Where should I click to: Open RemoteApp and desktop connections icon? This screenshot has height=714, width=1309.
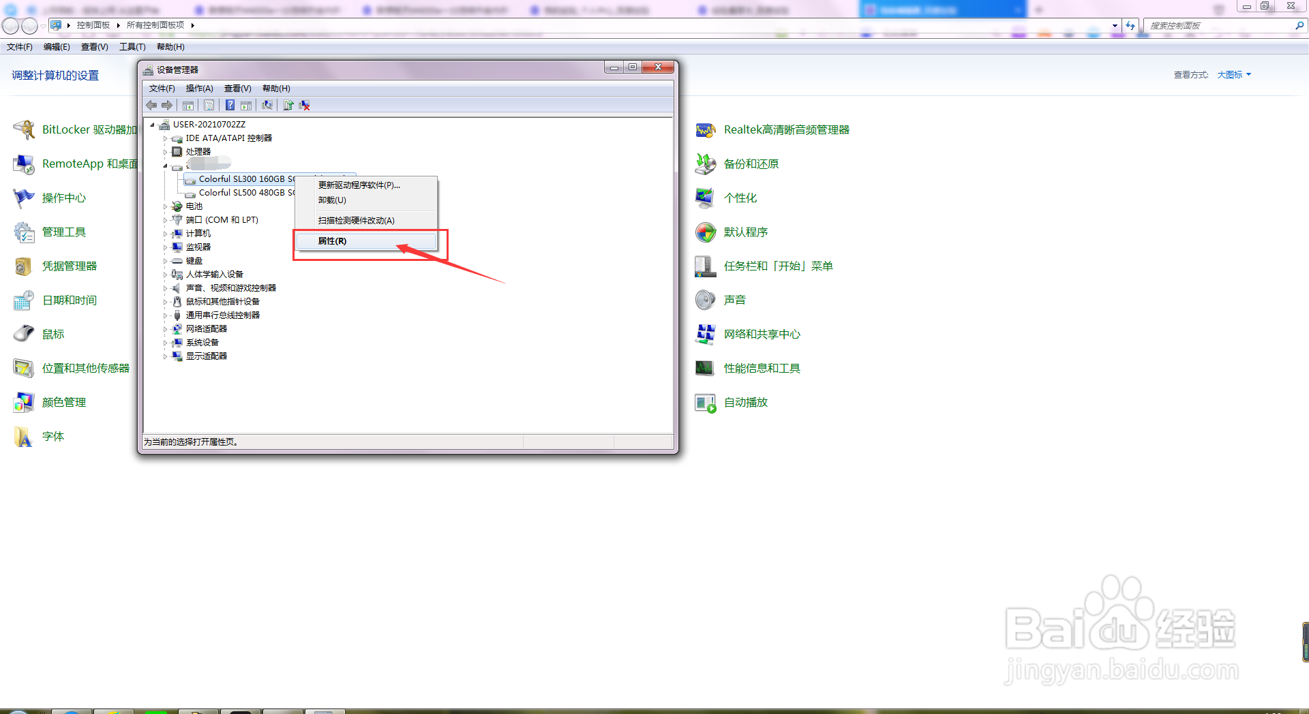point(25,164)
